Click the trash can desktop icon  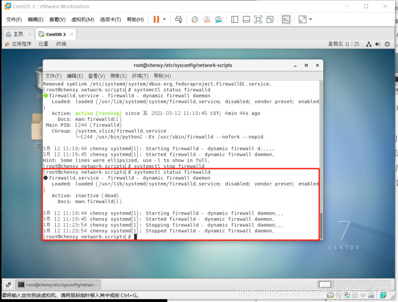point(39,78)
